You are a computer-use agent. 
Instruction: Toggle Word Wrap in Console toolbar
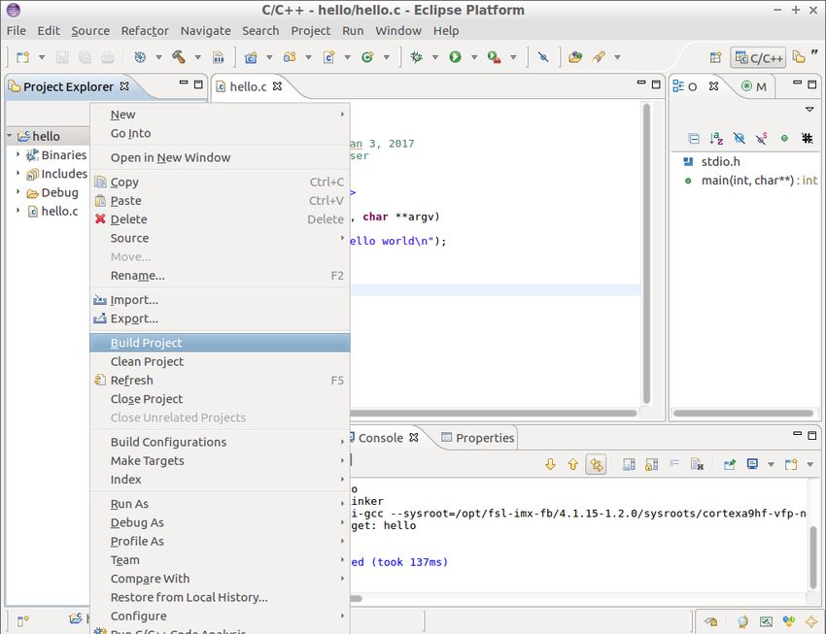click(x=674, y=464)
